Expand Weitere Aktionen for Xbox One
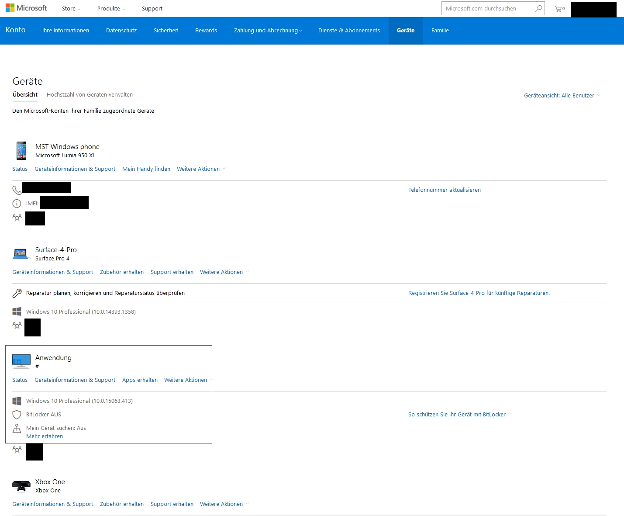This screenshot has width=624, height=516. pos(224,504)
